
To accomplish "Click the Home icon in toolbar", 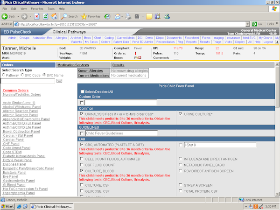I will (x=54, y=16).
